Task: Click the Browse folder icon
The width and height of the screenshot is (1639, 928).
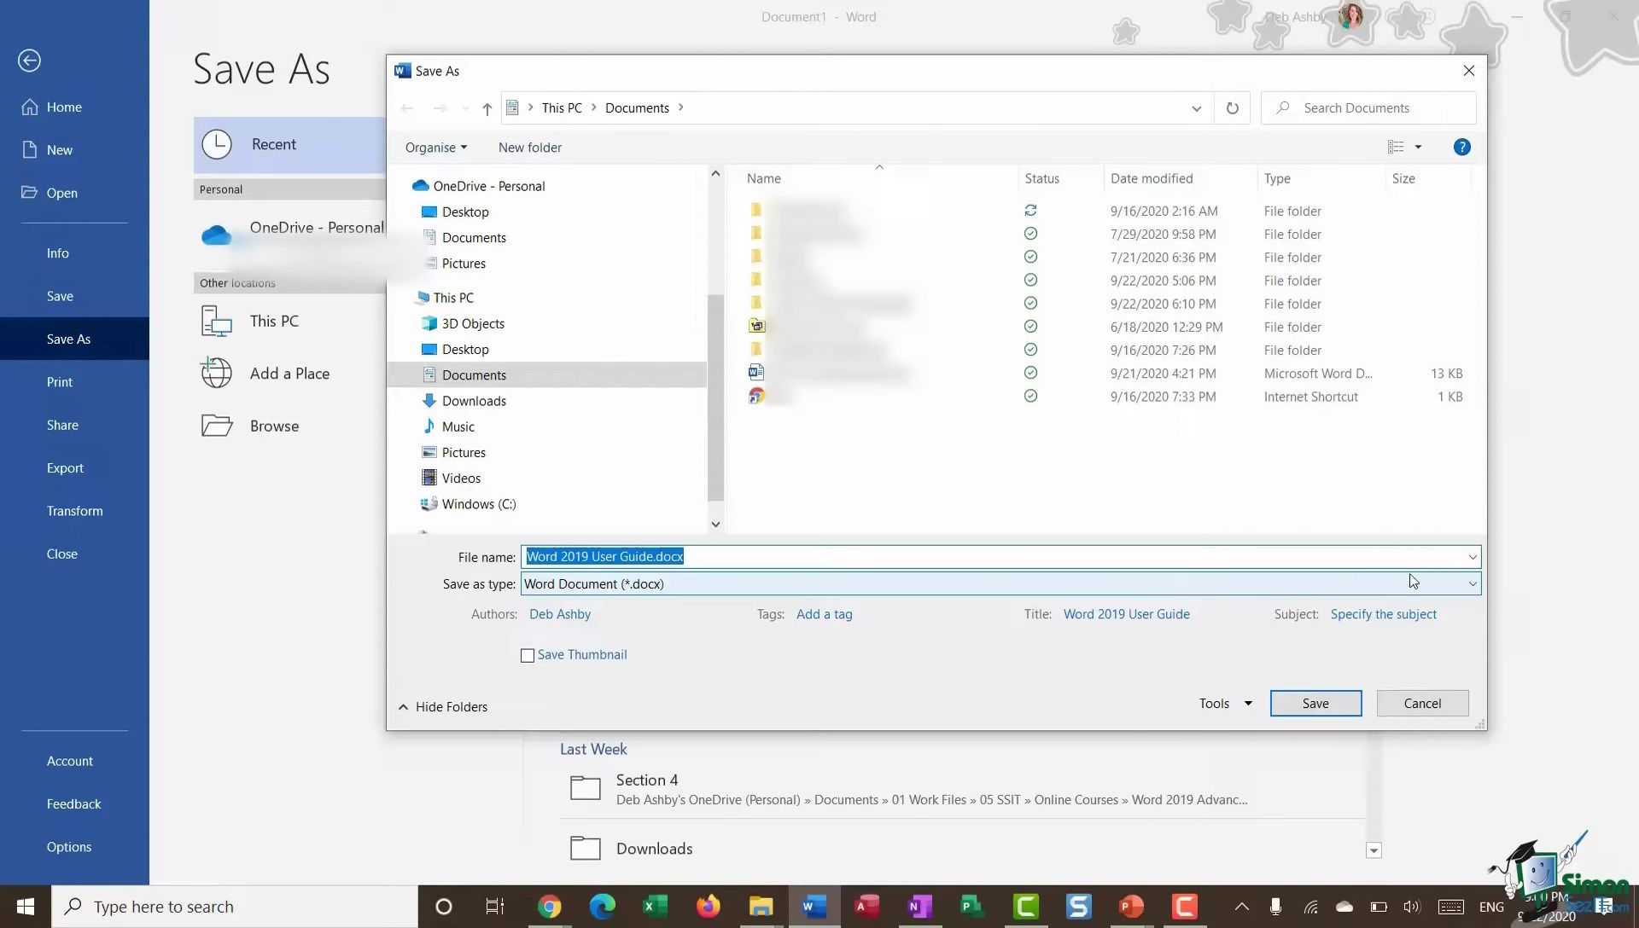Action: (x=217, y=426)
